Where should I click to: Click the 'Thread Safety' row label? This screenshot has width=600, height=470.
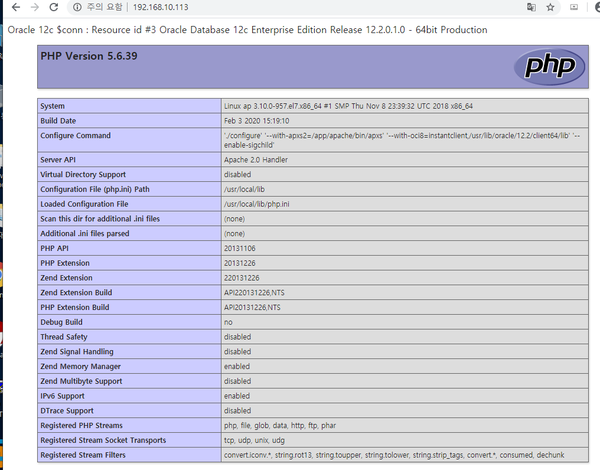click(64, 337)
